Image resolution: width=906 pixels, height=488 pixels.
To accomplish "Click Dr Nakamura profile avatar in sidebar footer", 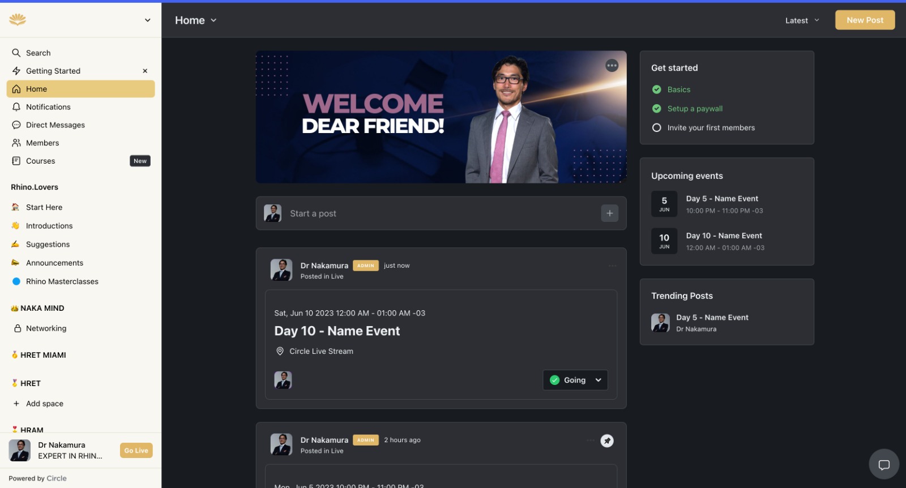I will pyautogui.click(x=20, y=451).
